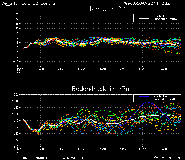Click the blue line sample in temperature legend
The width and height of the screenshot is (185, 160).
[144, 16]
